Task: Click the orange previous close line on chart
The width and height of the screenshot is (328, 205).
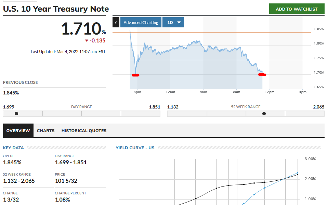Action: (212, 32)
